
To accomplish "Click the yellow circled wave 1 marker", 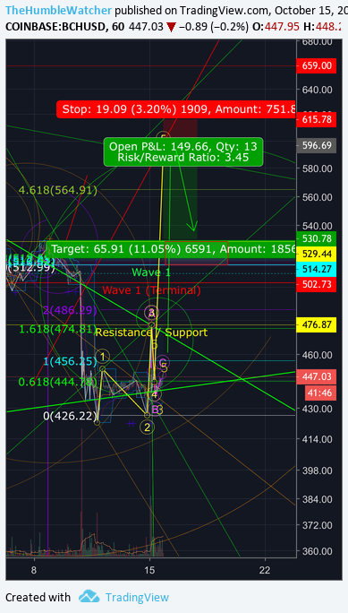I will [103, 356].
